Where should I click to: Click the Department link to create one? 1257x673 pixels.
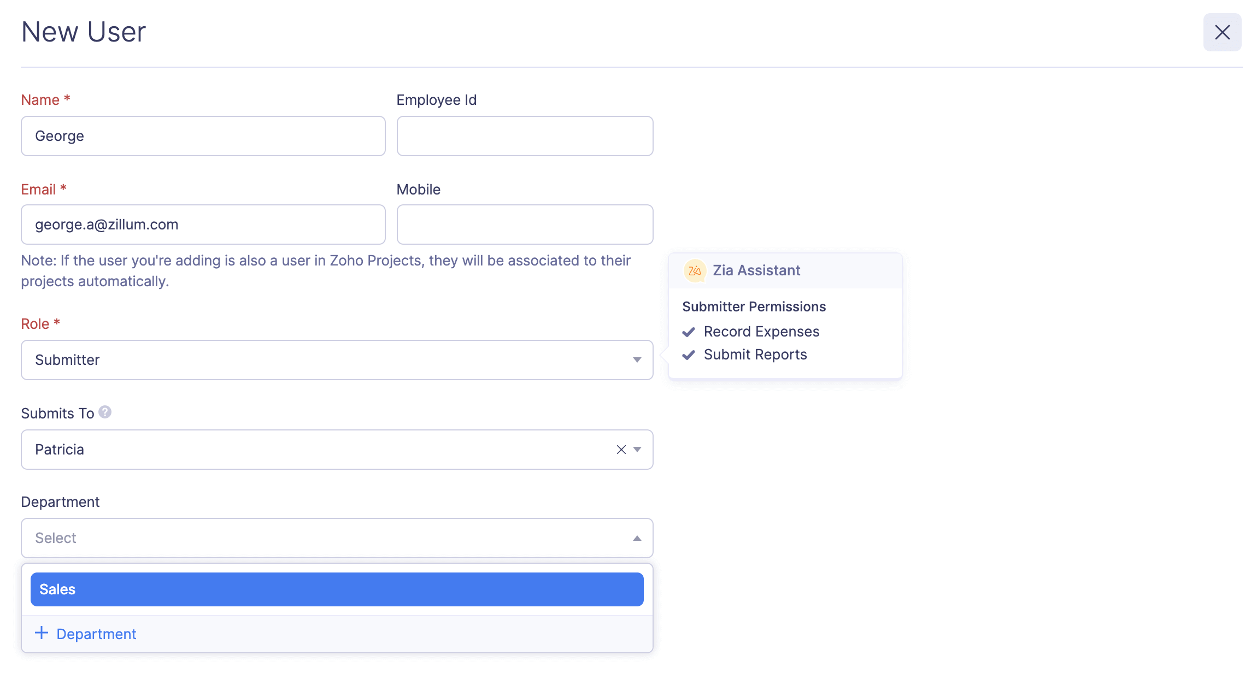click(x=96, y=634)
